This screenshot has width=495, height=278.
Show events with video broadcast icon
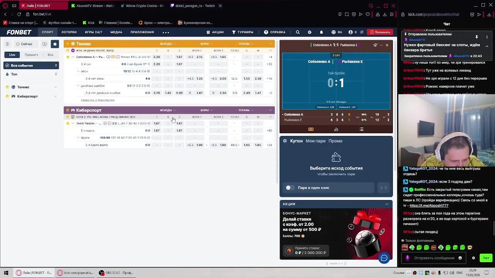tap(44, 44)
